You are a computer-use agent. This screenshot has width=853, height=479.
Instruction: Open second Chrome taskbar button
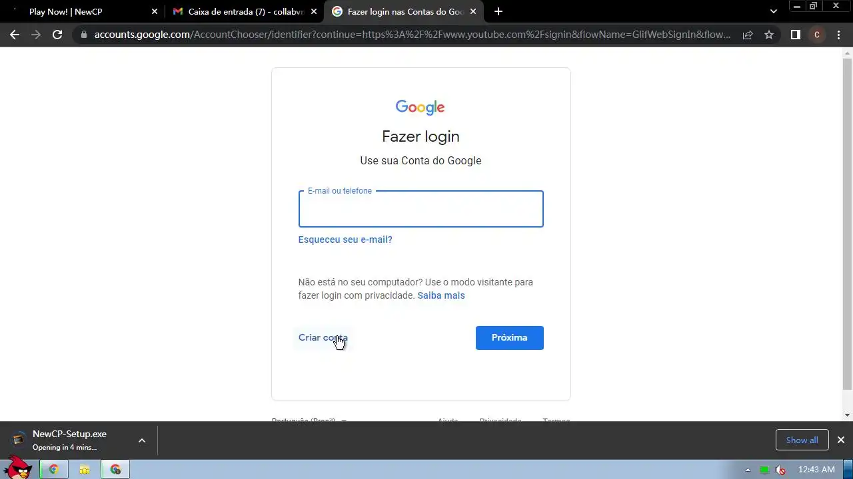115,470
